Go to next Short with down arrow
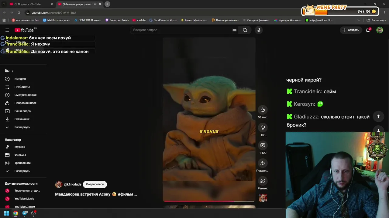 coord(378,131)
